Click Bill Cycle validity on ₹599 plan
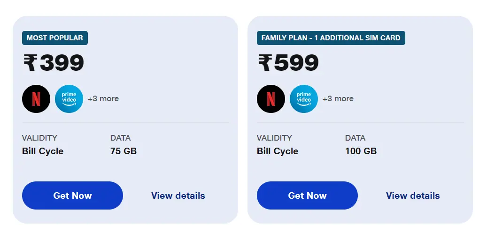Image resolution: width=479 pixels, height=225 pixels. 278,151
